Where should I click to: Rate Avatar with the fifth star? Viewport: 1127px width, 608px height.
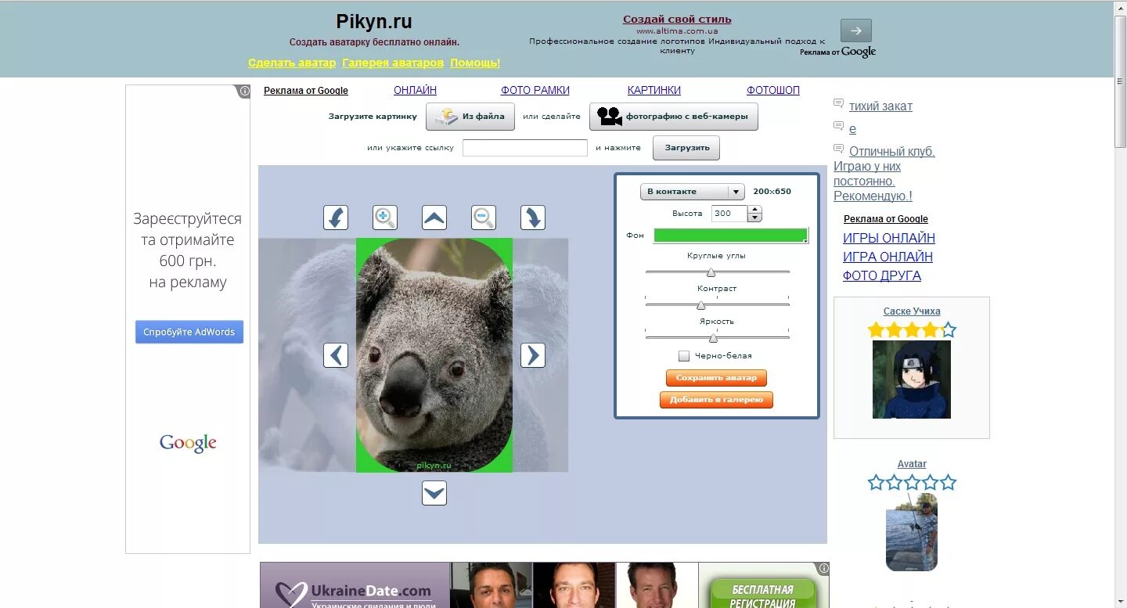(x=948, y=482)
